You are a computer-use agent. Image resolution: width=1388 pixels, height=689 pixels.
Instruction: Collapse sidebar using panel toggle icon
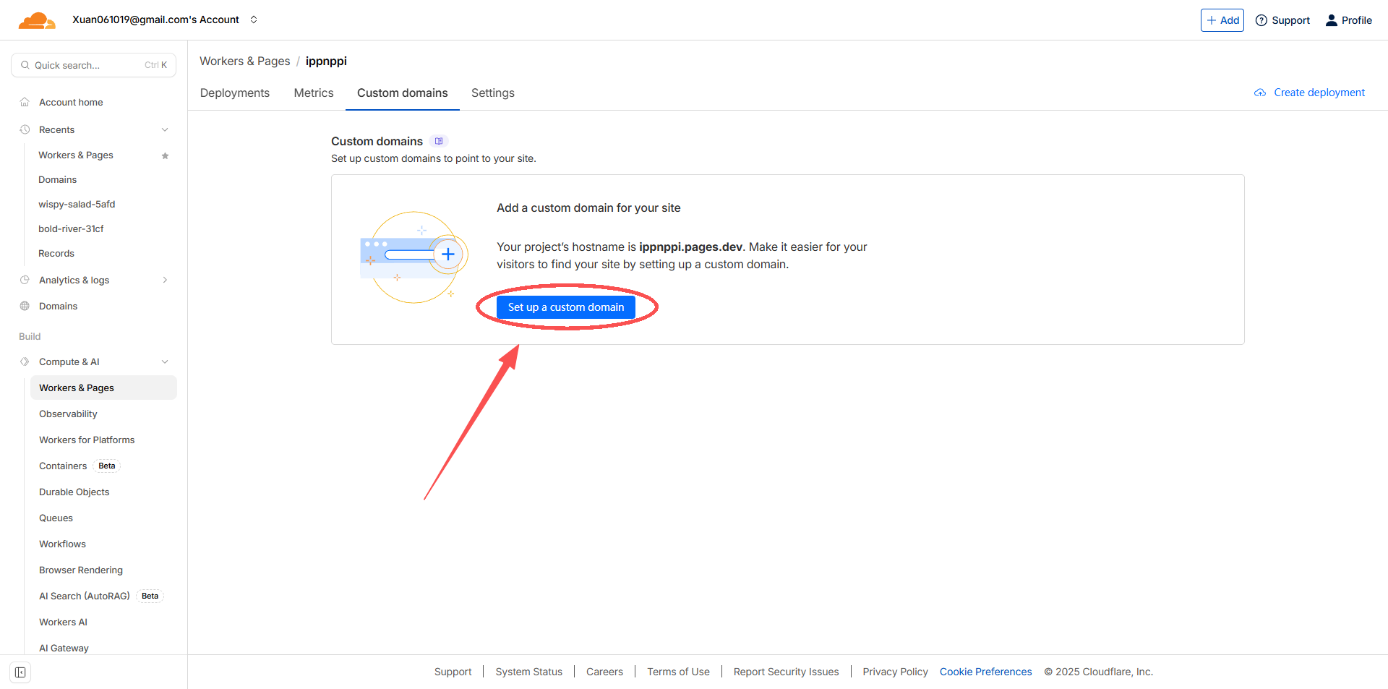pos(20,672)
